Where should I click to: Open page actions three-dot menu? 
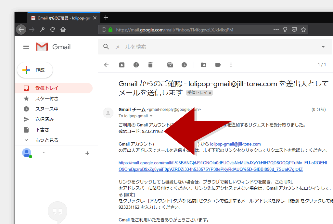276,29
